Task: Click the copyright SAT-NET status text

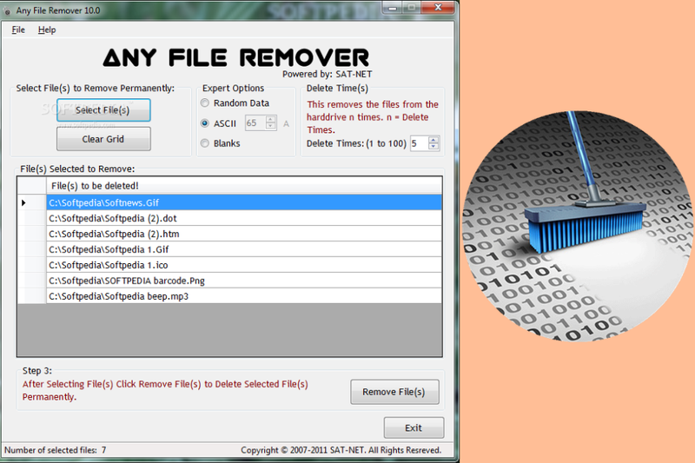Action: [x=341, y=450]
